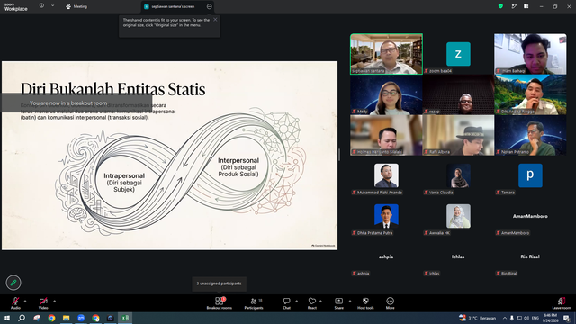Switch to the Meeting tab
Viewport: 576px width, 324px height.
click(76, 6)
